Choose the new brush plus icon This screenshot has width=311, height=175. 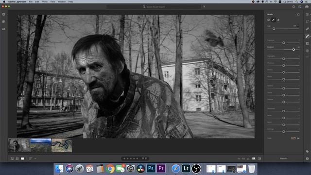(269, 20)
